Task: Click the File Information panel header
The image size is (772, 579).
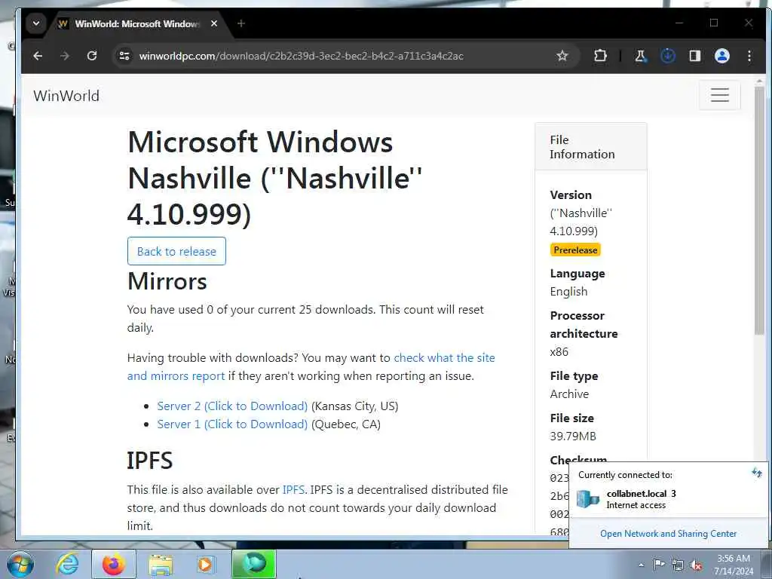Action: 591,147
